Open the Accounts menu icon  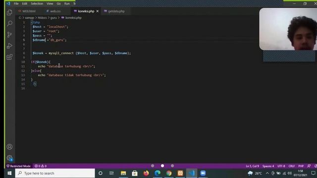[9, 147]
